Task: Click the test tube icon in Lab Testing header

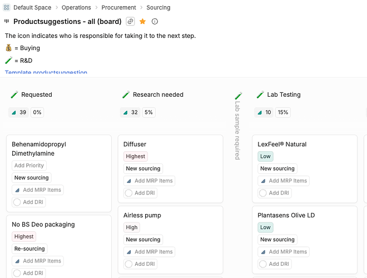Action: click(260, 95)
